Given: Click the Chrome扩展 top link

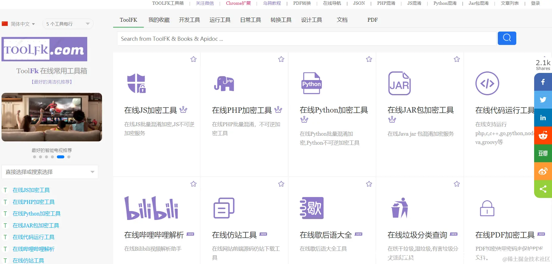Looking at the screenshot, I should tap(238, 3).
